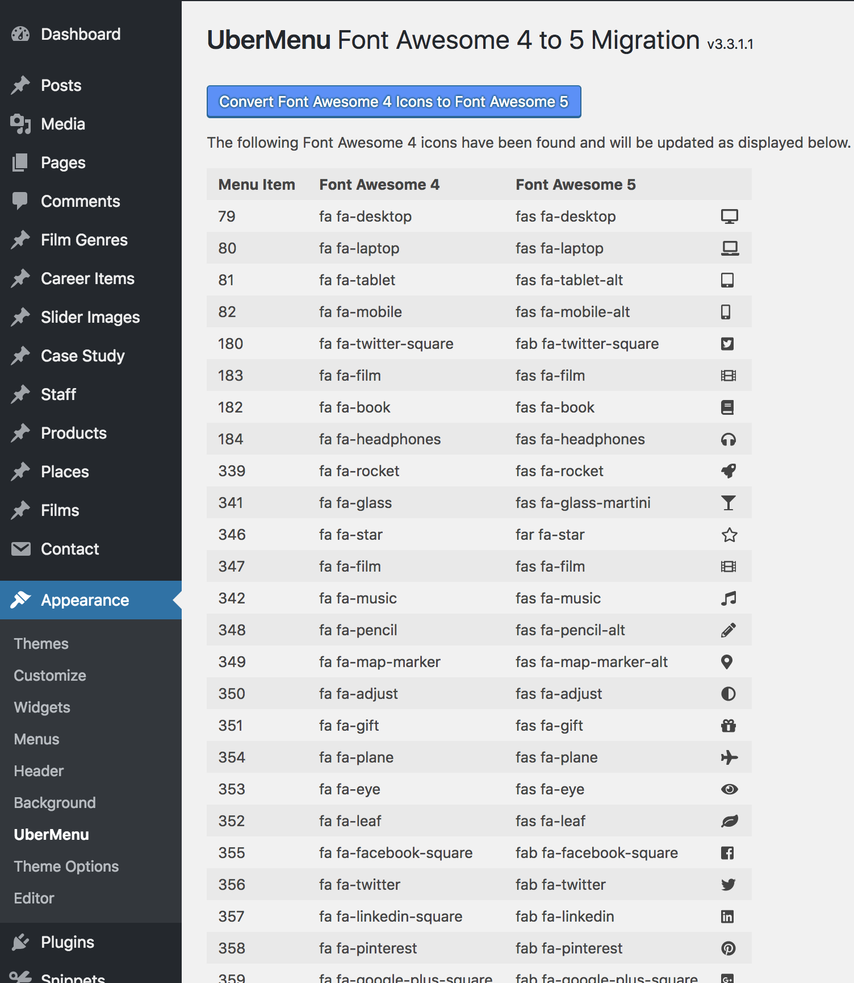Open Background submenu link

[55, 803]
